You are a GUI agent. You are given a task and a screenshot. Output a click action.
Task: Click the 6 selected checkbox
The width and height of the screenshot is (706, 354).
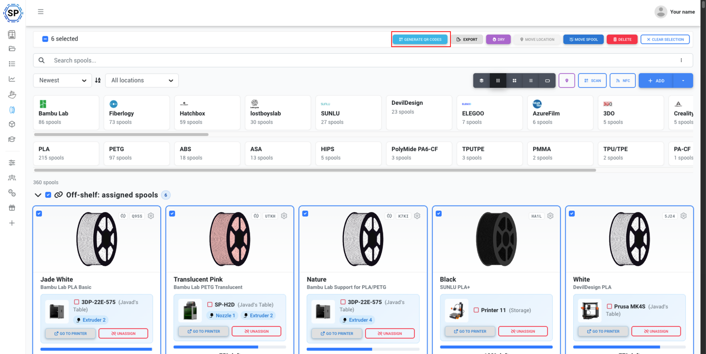pyautogui.click(x=45, y=39)
